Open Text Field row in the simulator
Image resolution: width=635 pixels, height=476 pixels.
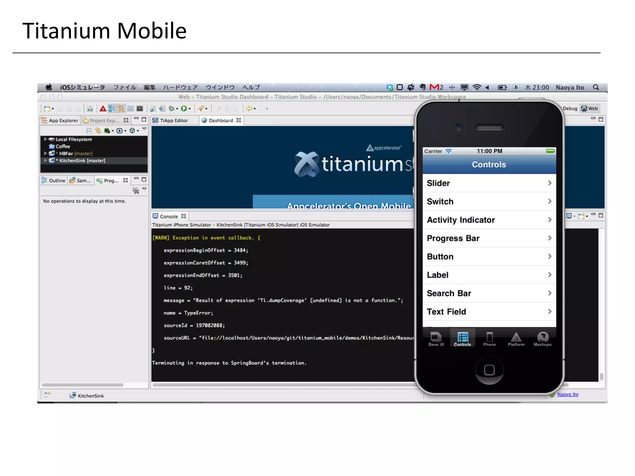(489, 311)
